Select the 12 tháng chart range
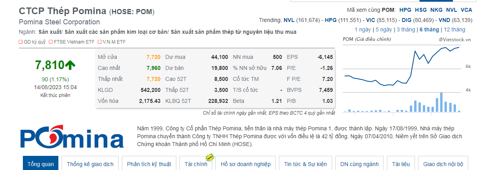The image size is (495, 170). (454, 29)
